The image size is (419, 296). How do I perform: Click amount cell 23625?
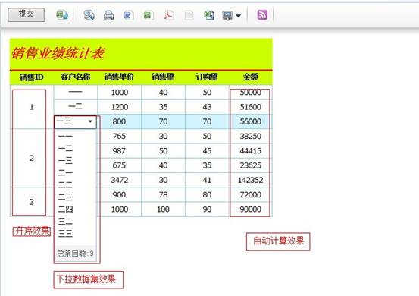pyautogui.click(x=250, y=165)
